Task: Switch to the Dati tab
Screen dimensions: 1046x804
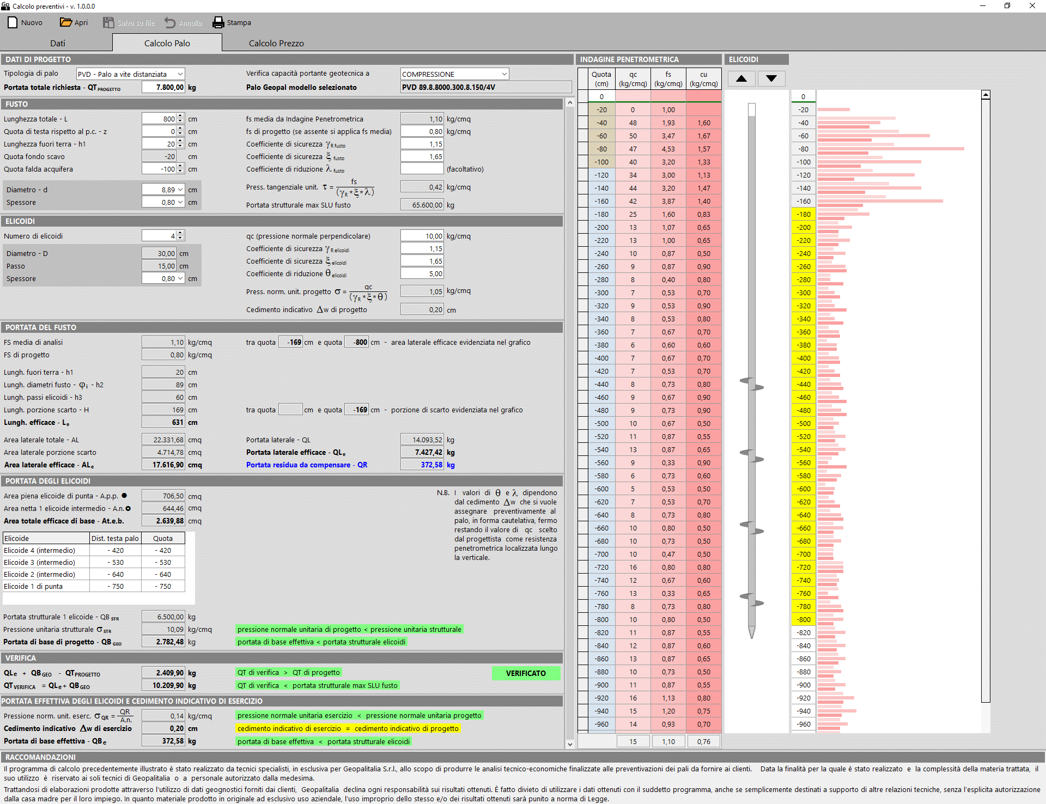Action: (57, 43)
